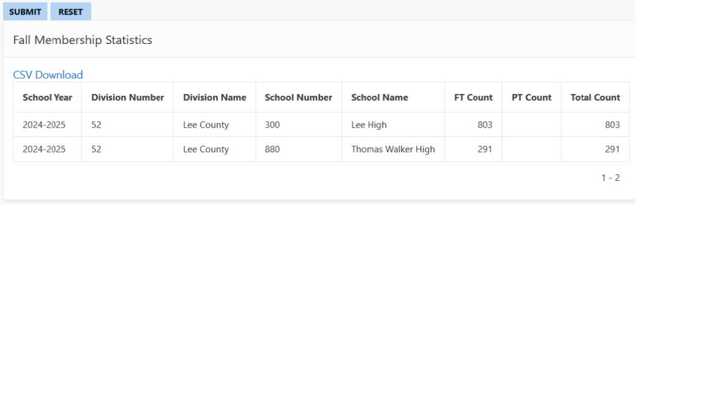Image resolution: width=705 pixels, height=396 pixels.
Task: Click division number 52 in Lee High row
Action: 128,125
